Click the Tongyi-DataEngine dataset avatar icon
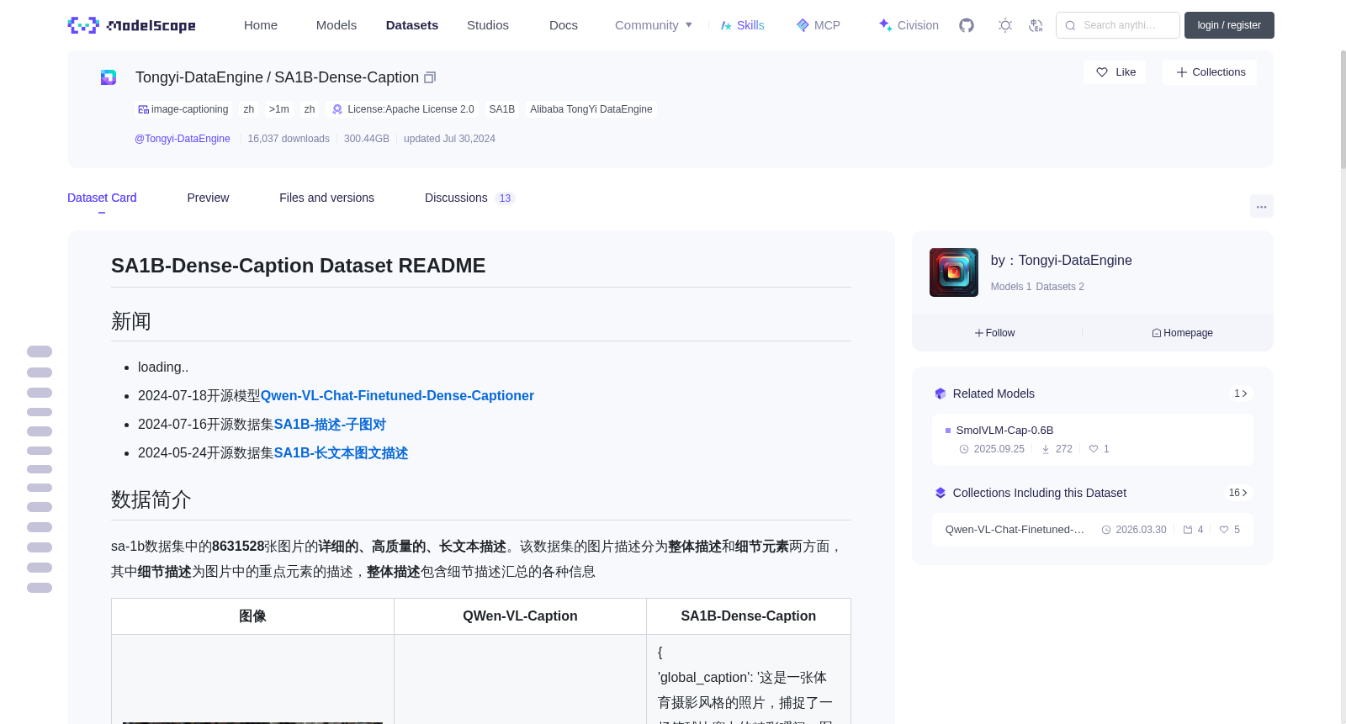Screen dimensions: 1346x724 click(109, 77)
